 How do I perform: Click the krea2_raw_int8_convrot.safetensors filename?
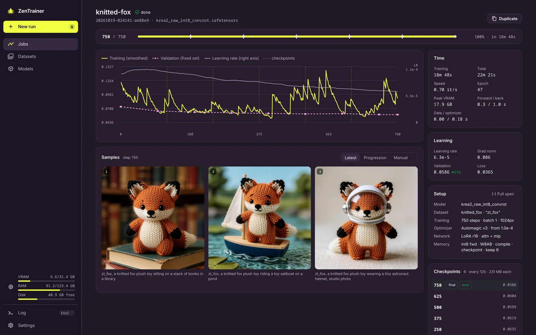click(x=197, y=20)
